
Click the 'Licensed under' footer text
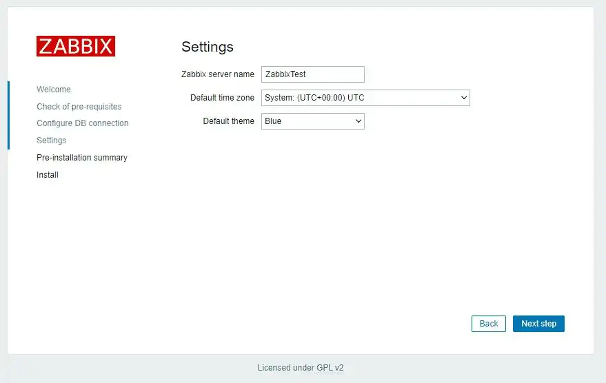[x=286, y=368]
